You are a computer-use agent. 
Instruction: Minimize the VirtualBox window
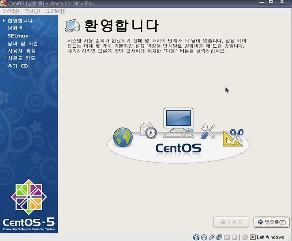pyautogui.click(x=262, y=2)
